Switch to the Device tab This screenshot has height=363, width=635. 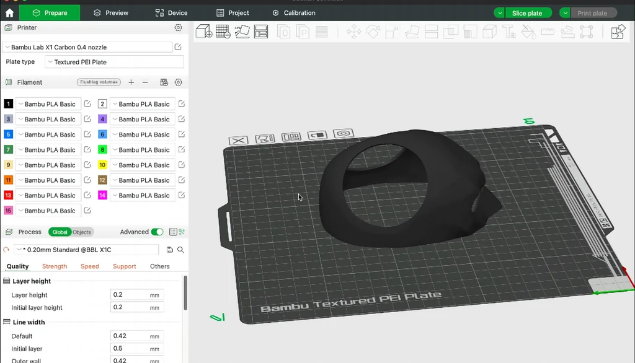pos(171,13)
